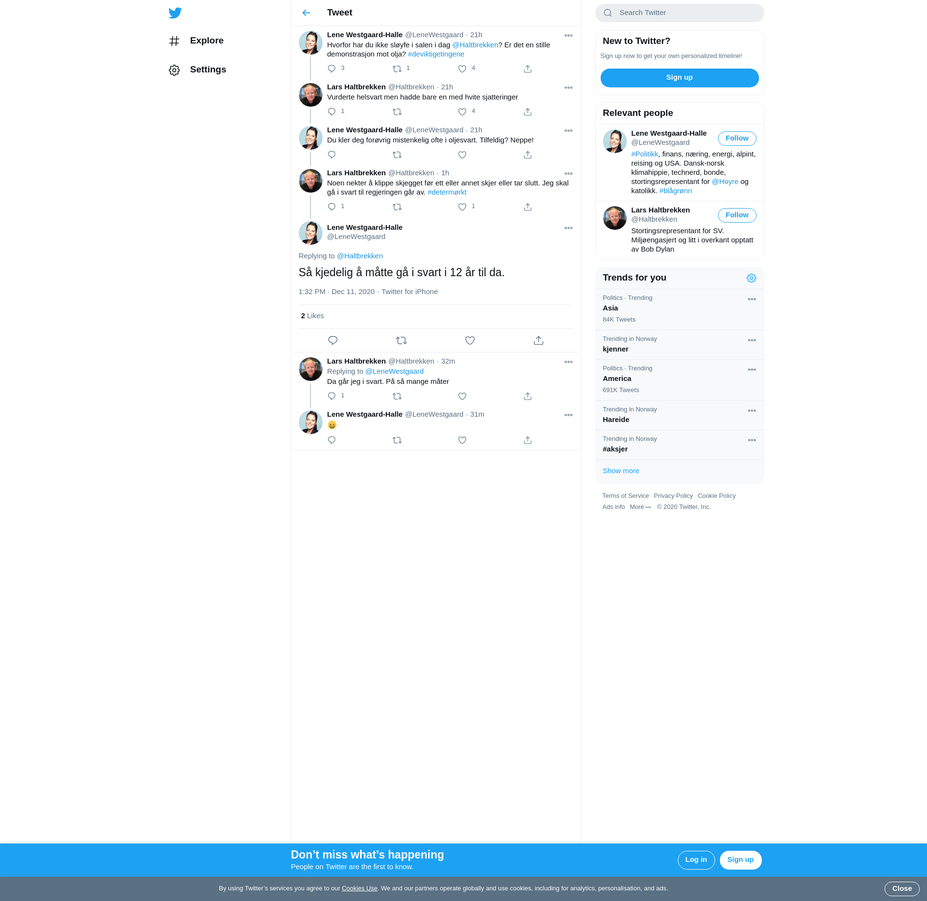The image size is (927, 901).
Task: Open more options on the 'Du kler deg forøvrig' tweet
Action: click(568, 130)
